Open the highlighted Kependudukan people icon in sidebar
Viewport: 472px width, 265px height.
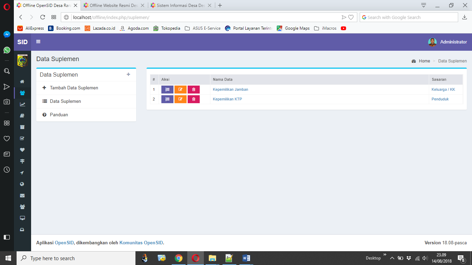[x=22, y=93]
